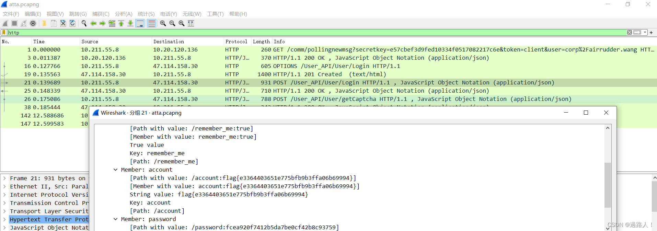657x231 pixels.
Task: Collapse the Member: account node
Action: 116,170
